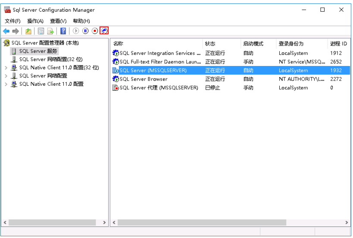Click the NT AUTHORITY\L... login cell
353x238 pixels.
coord(302,79)
